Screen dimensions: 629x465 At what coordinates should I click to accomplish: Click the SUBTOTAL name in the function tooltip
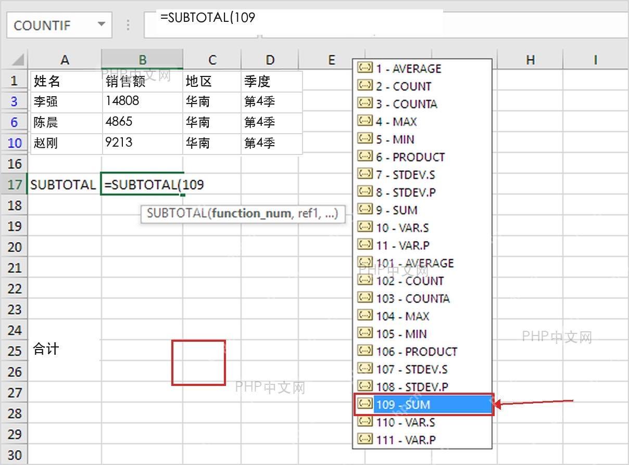pyautogui.click(x=177, y=214)
